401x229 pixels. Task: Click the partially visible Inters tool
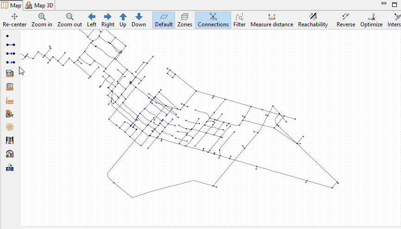coord(394,20)
